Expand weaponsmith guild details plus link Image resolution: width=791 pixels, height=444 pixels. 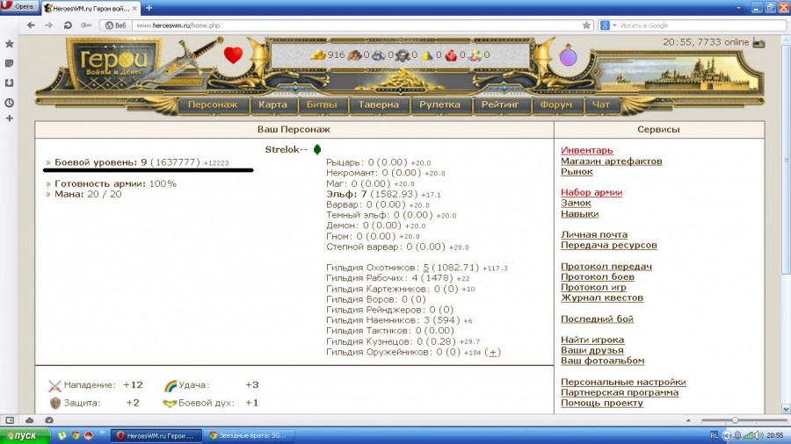[493, 352]
